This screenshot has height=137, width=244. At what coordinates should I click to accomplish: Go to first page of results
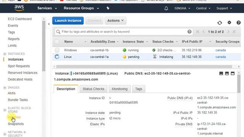coord(197,32)
